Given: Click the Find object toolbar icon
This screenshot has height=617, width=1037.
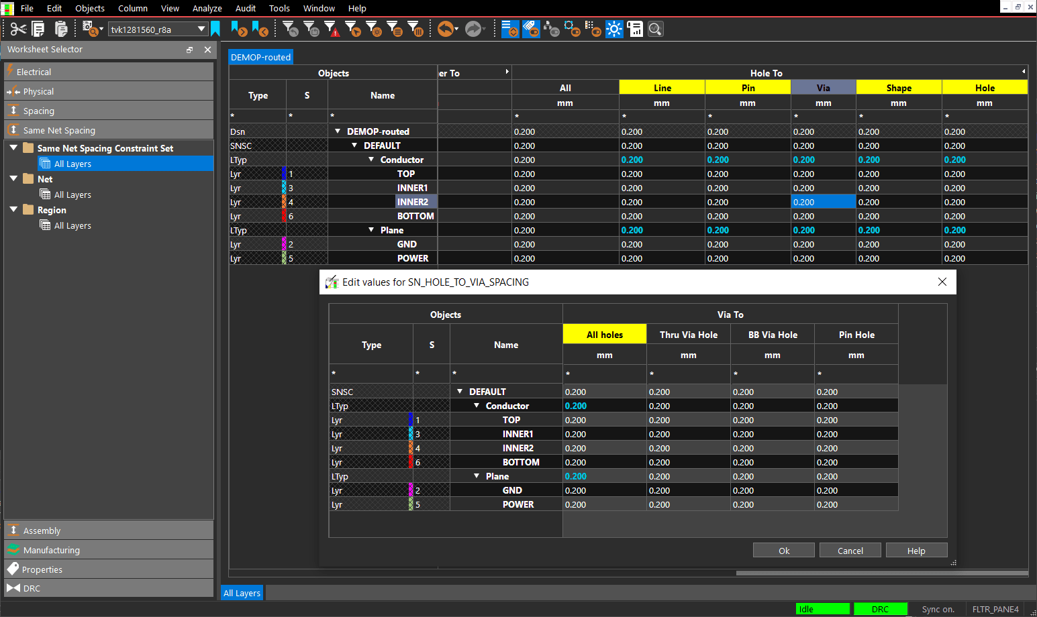Looking at the screenshot, I should click(x=90, y=29).
